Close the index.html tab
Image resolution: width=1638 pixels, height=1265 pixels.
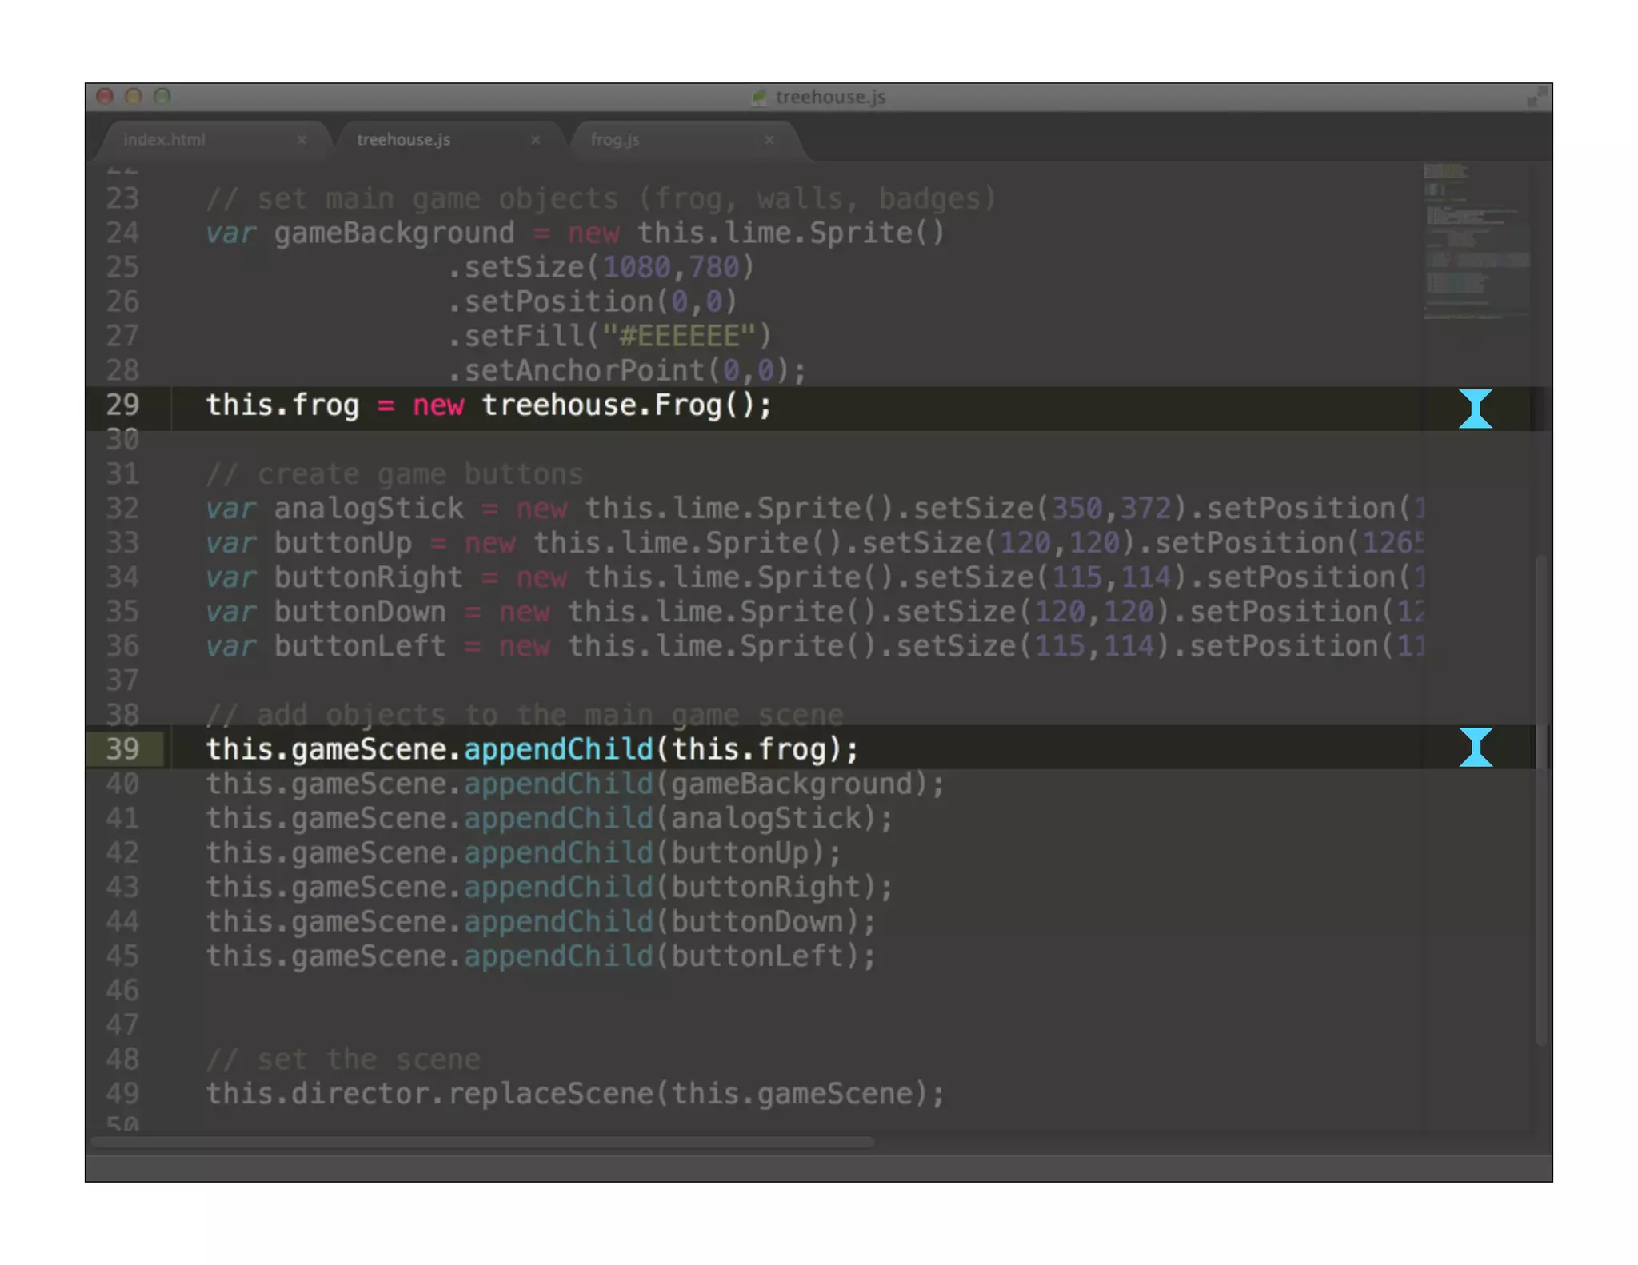point(302,140)
